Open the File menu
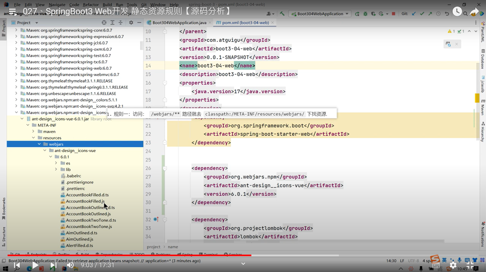The height and width of the screenshot is (272, 486). click(x=17, y=5)
